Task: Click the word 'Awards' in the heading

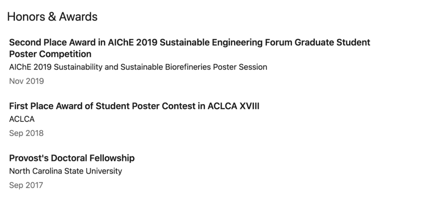Action: [78, 17]
